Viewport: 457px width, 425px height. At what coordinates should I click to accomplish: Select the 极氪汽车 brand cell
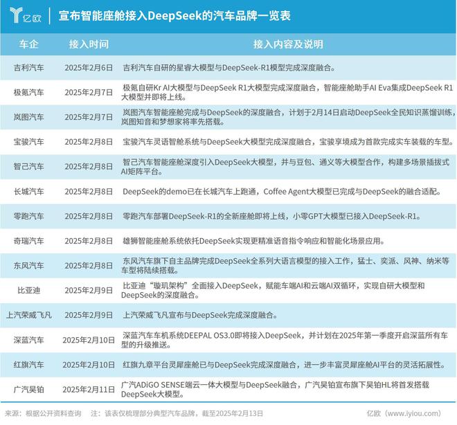coord(28,93)
